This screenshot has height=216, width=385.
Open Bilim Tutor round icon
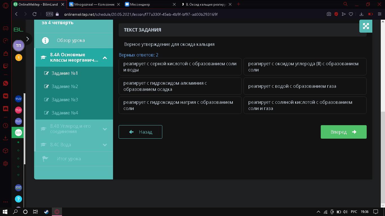(18, 99)
